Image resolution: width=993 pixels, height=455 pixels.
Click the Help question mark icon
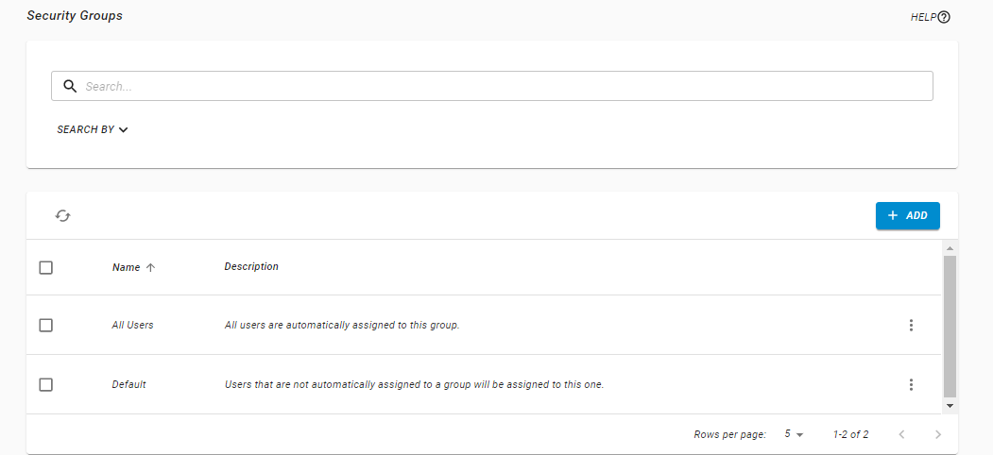943,17
